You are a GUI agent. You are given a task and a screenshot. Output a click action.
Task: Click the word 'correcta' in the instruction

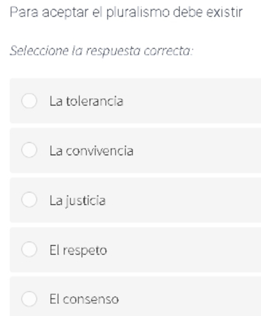[x=168, y=51]
